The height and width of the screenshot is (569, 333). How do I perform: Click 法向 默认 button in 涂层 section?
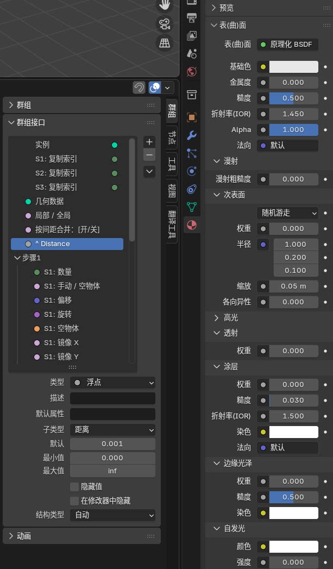[288, 448]
